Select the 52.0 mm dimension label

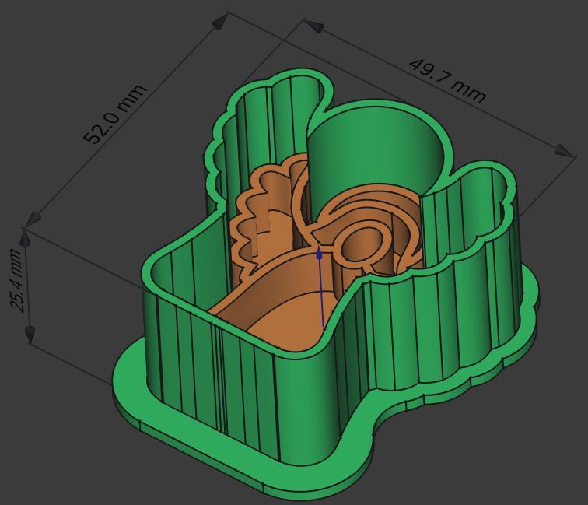coord(114,114)
